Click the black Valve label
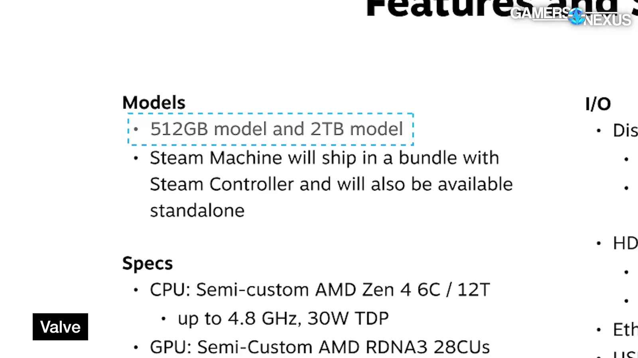 click(60, 327)
